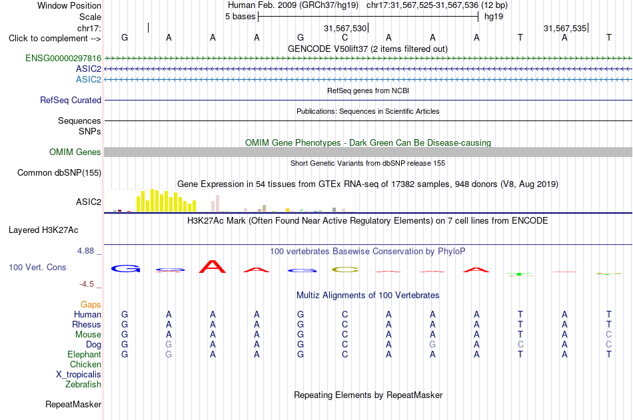Open the 'H3K27Ac Mark' ENCODE track title
This screenshot has width=633, height=420.
click(x=368, y=221)
